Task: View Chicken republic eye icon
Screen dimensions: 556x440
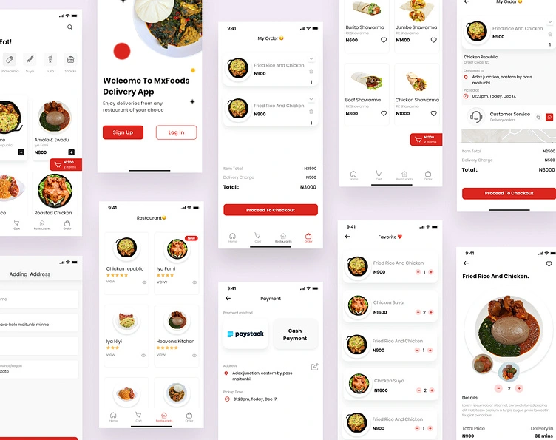Action: 144,282
